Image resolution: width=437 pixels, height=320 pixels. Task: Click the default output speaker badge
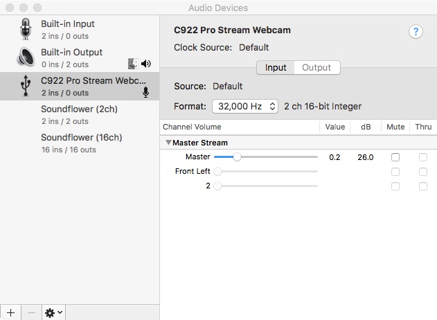(145, 64)
